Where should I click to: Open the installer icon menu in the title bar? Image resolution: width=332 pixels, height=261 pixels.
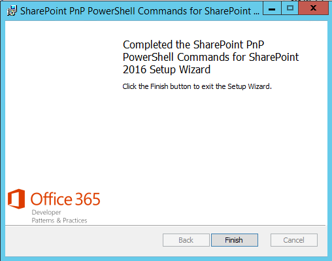(x=12, y=10)
